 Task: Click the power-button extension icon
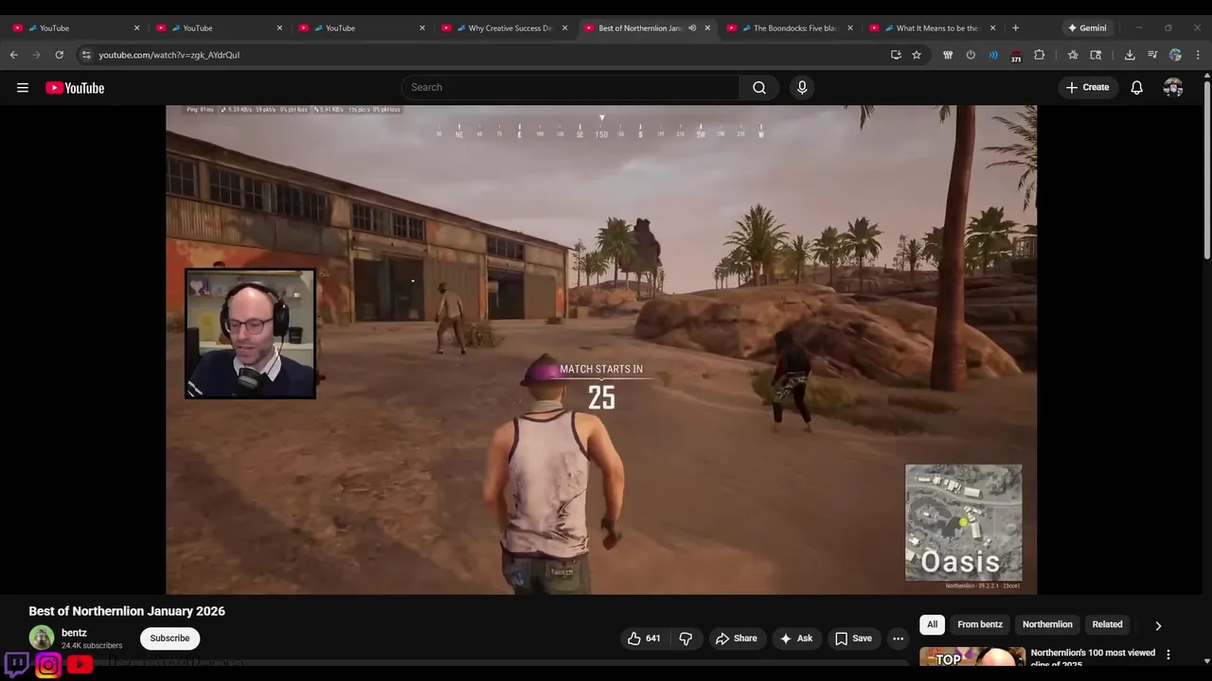coord(971,55)
